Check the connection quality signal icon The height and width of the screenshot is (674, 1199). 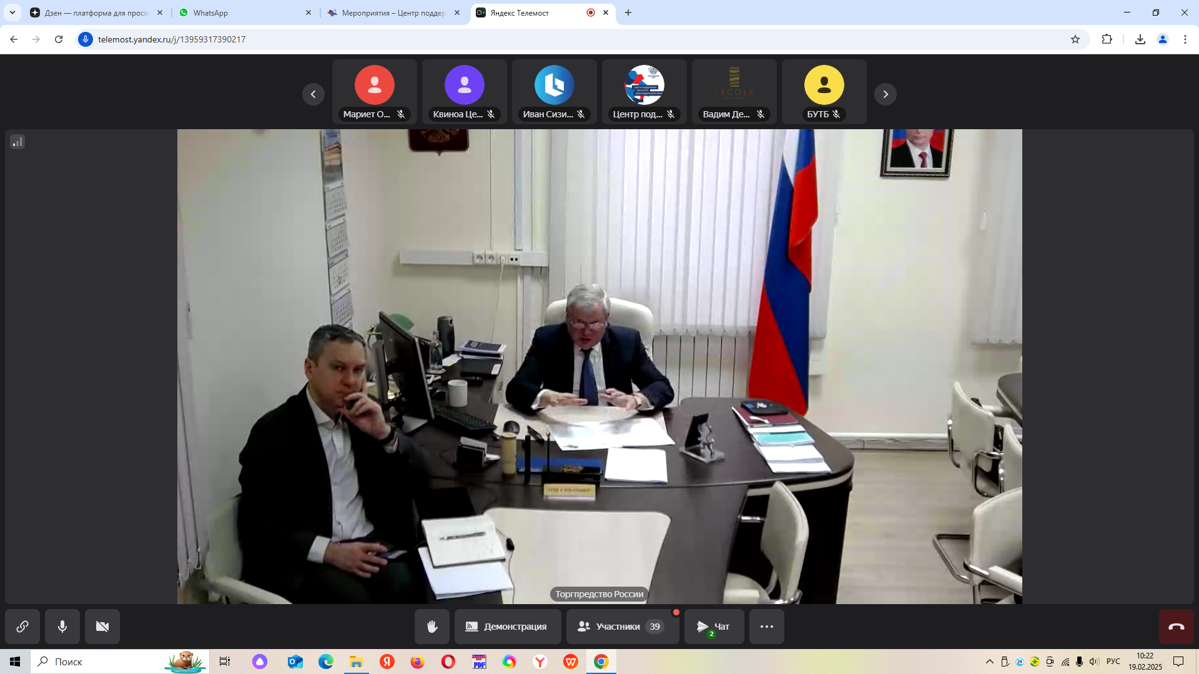pos(17,142)
